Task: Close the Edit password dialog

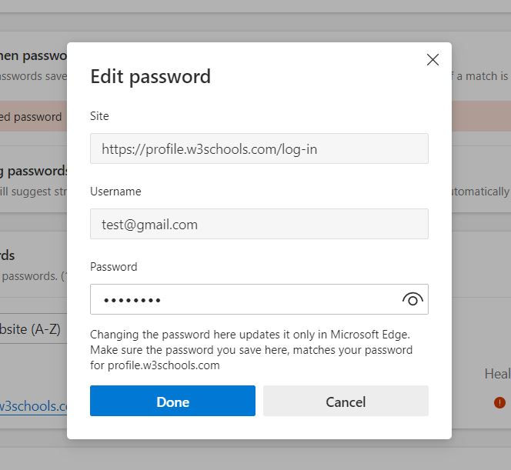Action: [433, 60]
